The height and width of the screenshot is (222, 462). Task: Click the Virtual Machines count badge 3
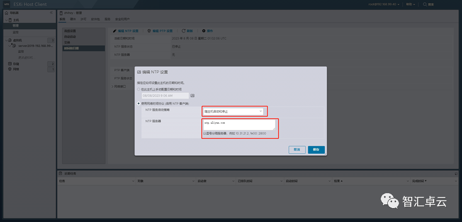click(51, 41)
